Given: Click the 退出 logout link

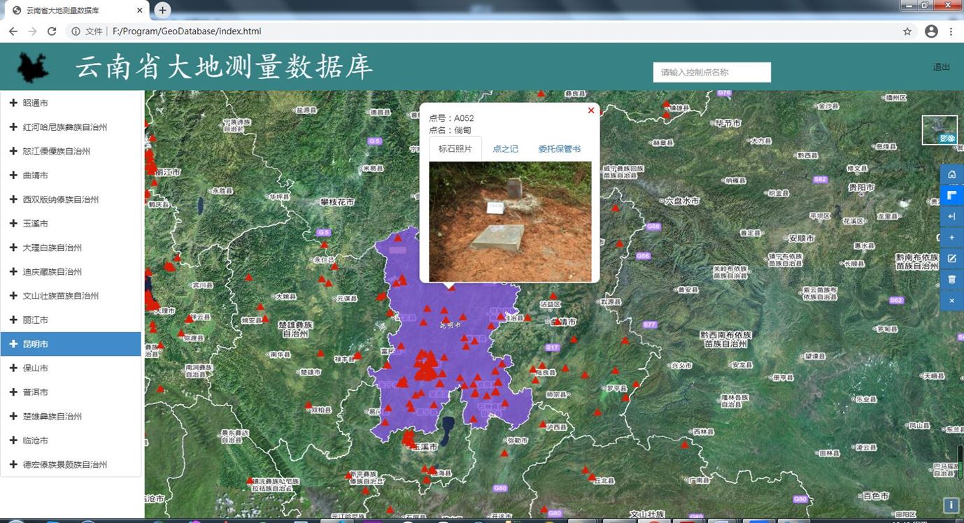Looking at the screenshot, I should pos(942,67).
